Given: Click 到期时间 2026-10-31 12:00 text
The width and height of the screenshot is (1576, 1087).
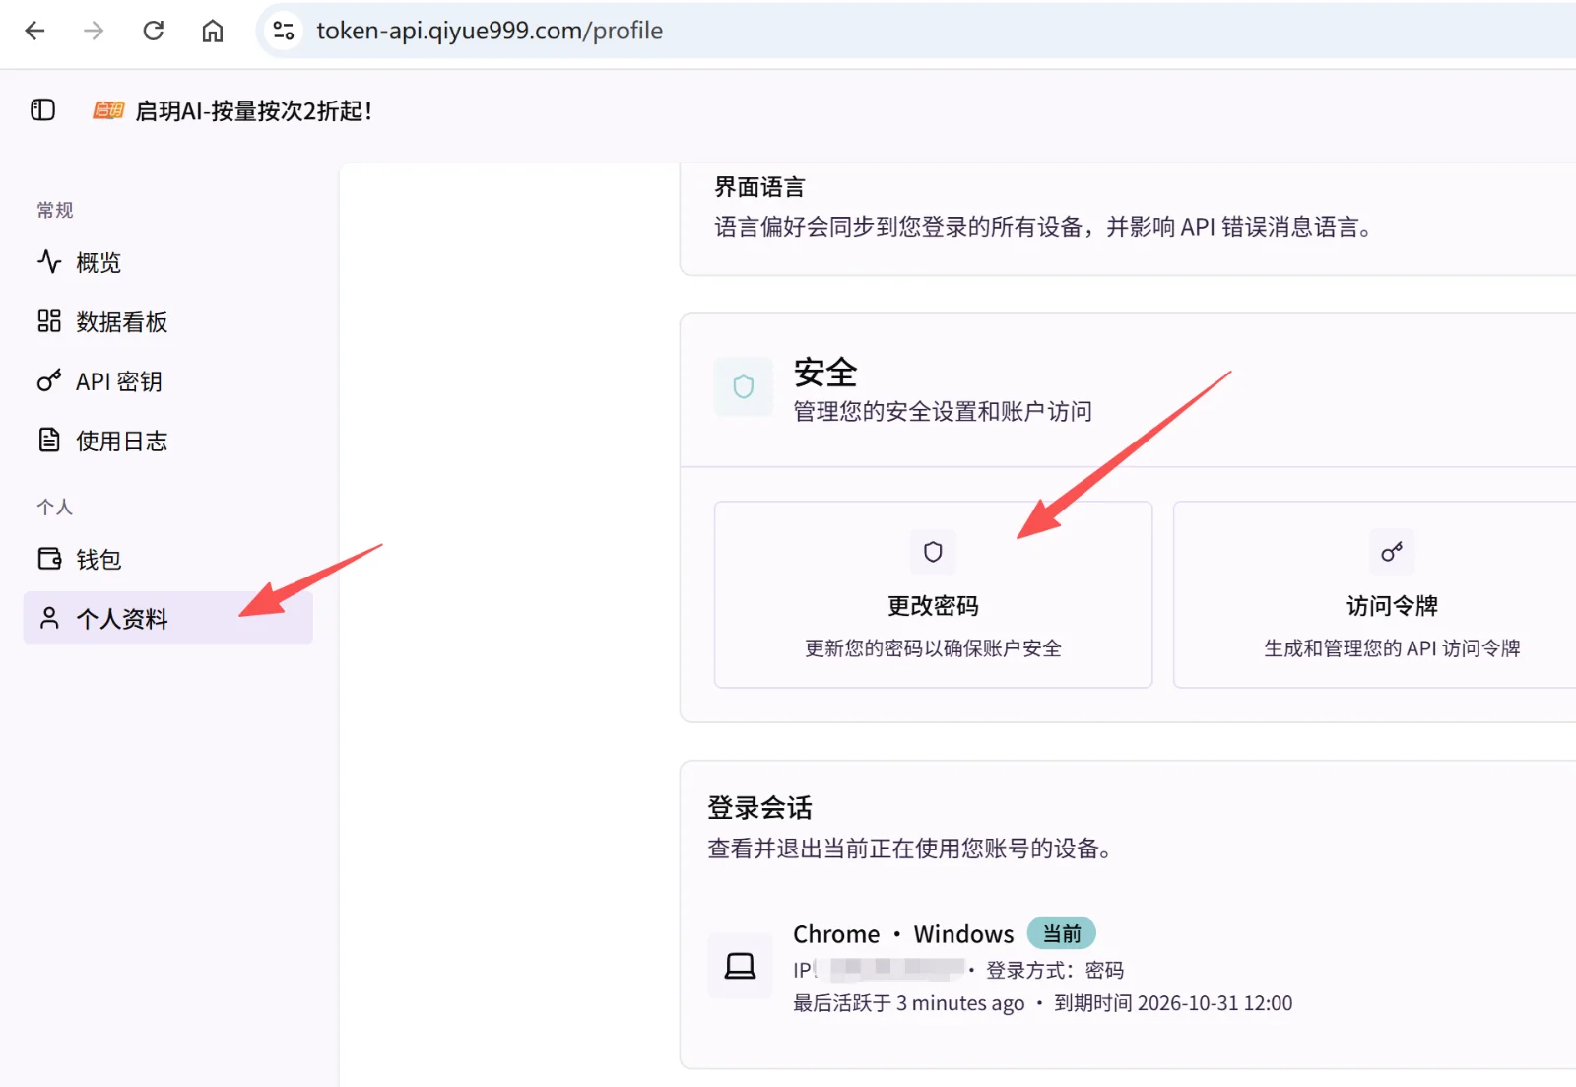Looking at the screenshot, I should click(x=1173, y=1003).
